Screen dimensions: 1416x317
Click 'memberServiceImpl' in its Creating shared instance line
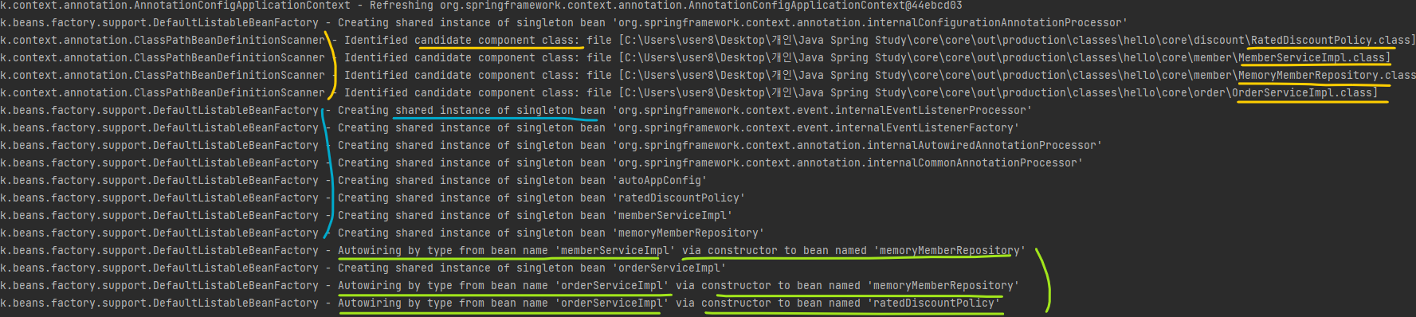tap(673, 215)
